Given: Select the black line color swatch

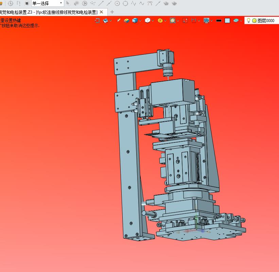Looking at the screenshot, I should pos(219,20).
